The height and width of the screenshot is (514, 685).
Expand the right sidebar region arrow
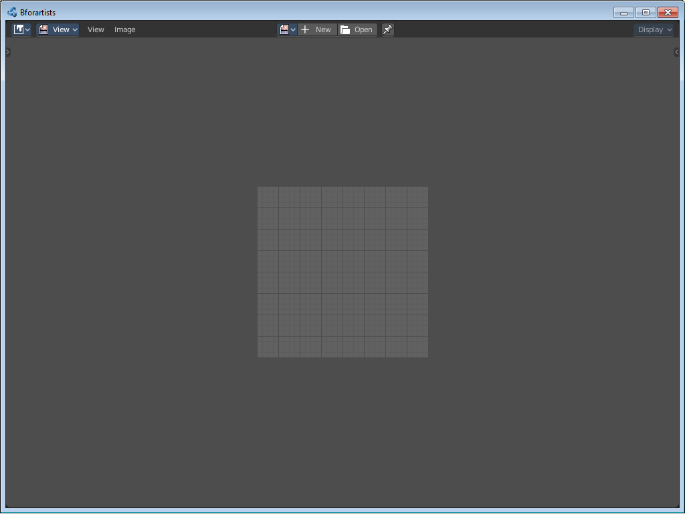[676, 52]
